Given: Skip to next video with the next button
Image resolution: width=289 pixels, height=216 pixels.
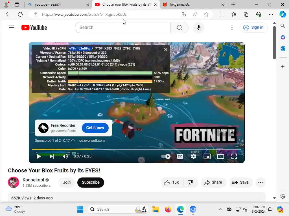Looking at the screenshot, I should [x=52, y=156].
